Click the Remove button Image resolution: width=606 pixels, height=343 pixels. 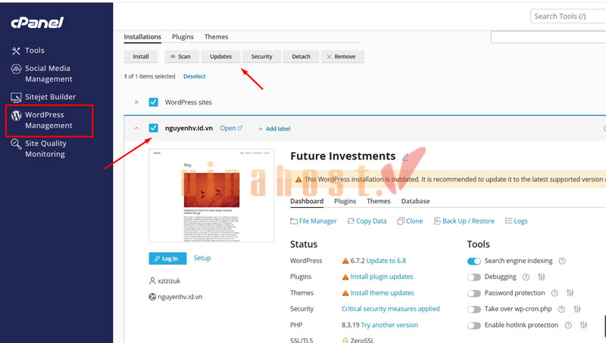342,57
